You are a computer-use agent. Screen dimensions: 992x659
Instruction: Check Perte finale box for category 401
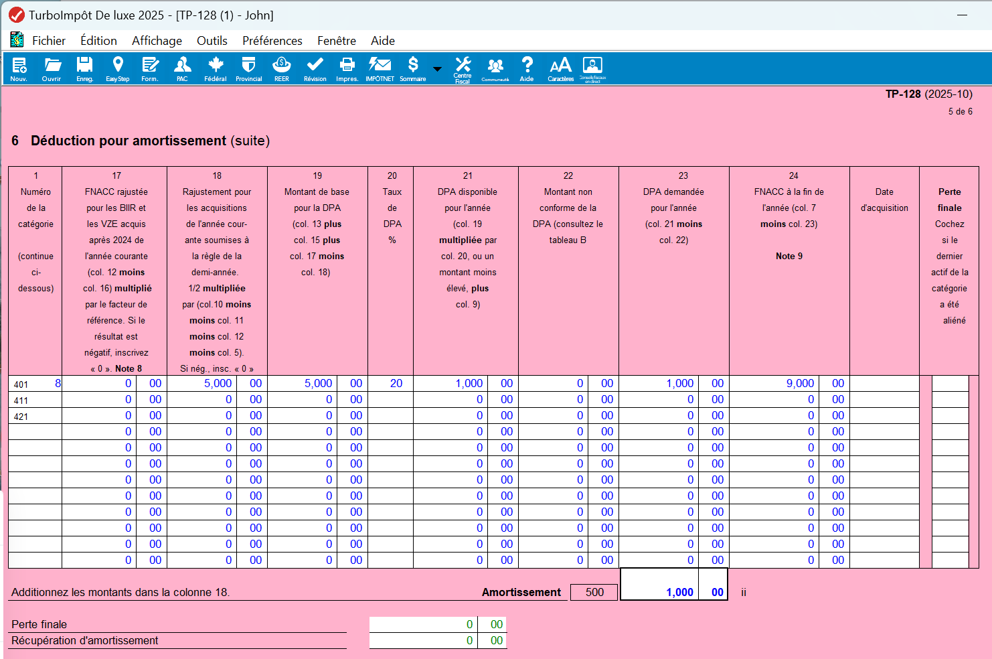point(950,384)
